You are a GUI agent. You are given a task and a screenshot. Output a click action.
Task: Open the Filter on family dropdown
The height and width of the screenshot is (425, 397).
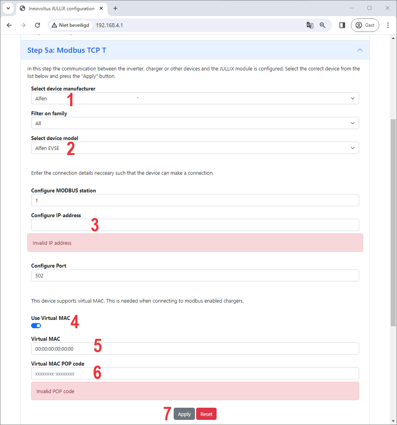coord(195,123)
